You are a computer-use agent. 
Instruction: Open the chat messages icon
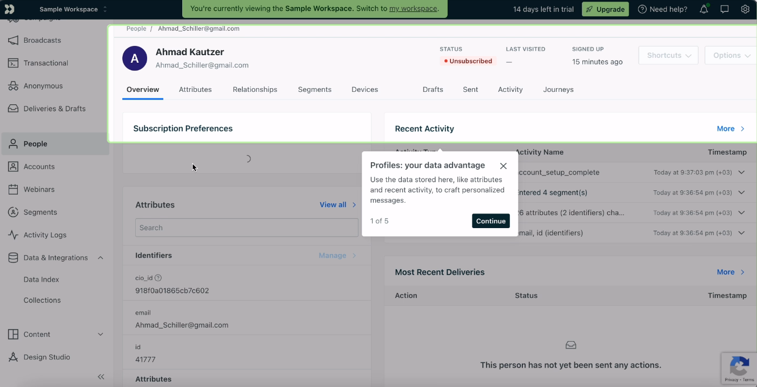(725, 9)
